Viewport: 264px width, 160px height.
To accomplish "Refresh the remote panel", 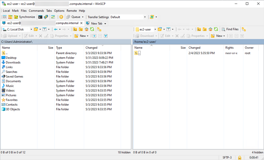I will coord(216,29).
